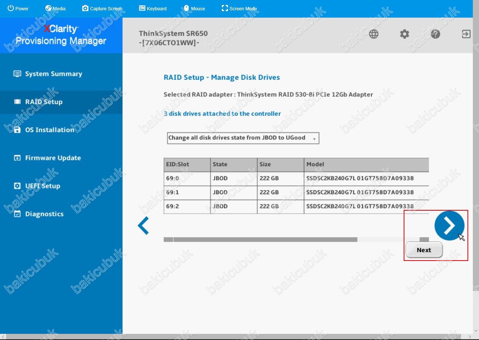Screen dimensions: 479x340
Task: Open the Screen Mode menu
Action: pos(239,8)
